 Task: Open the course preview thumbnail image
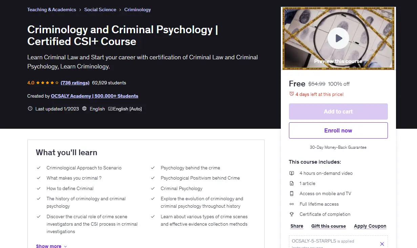point(338,38)
